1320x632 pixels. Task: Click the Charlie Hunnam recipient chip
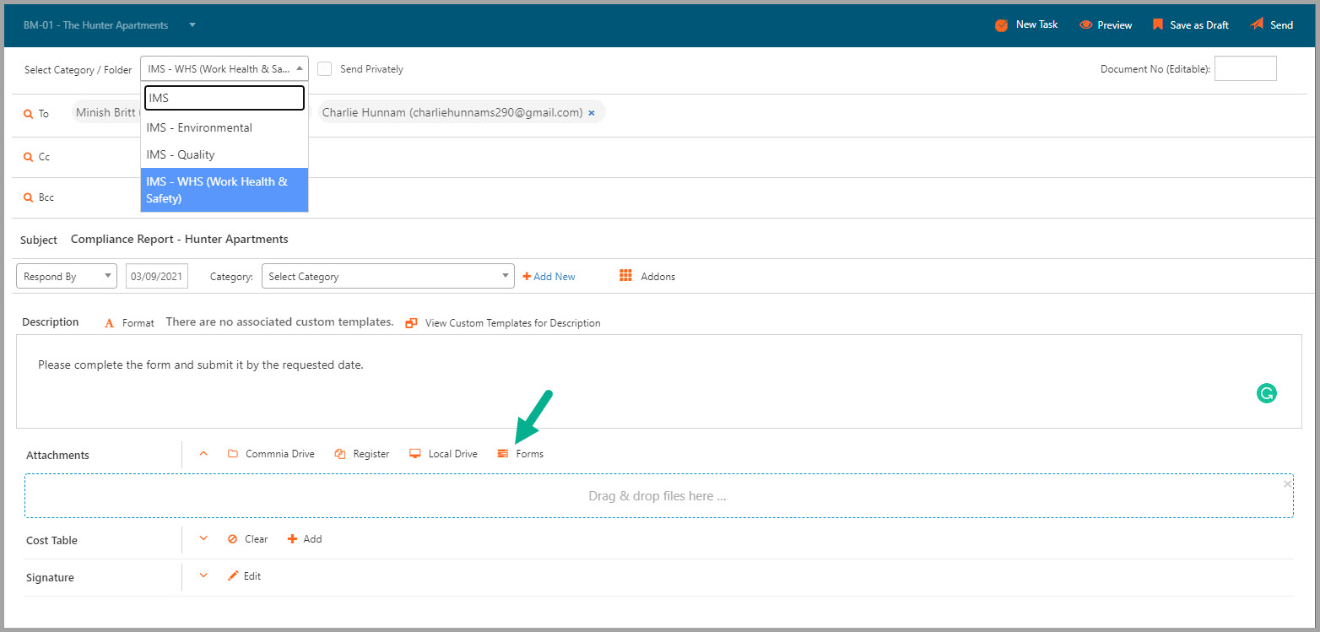click(462, 112)
